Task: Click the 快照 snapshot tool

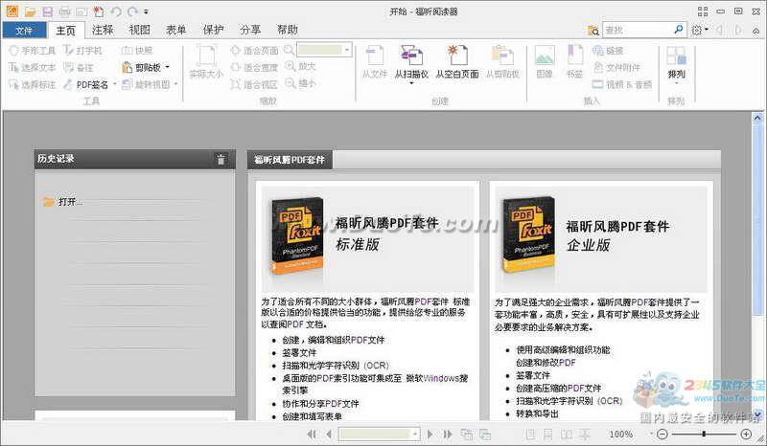Action: tap(137, 51)
